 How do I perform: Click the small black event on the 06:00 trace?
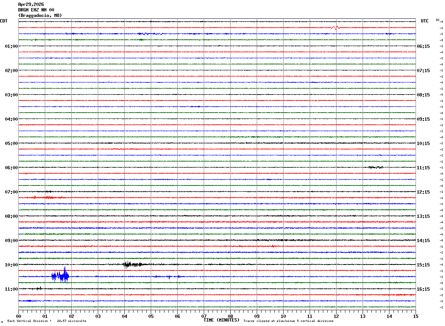(375, 167)
